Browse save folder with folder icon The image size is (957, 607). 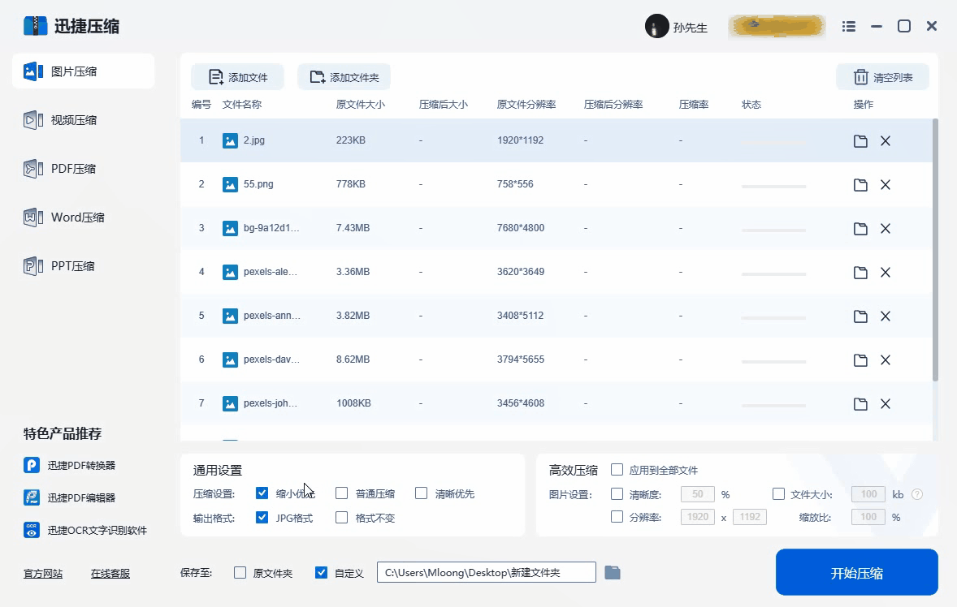pyautogui.click(x=613, y=572)
